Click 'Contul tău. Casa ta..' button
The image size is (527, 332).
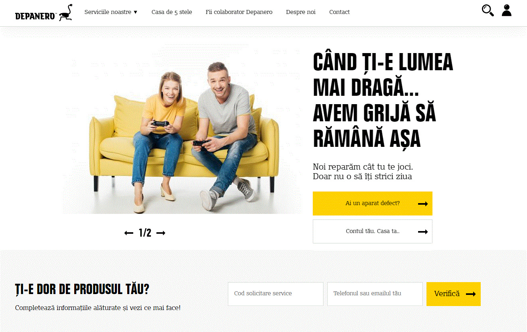[x=373, y=231]
